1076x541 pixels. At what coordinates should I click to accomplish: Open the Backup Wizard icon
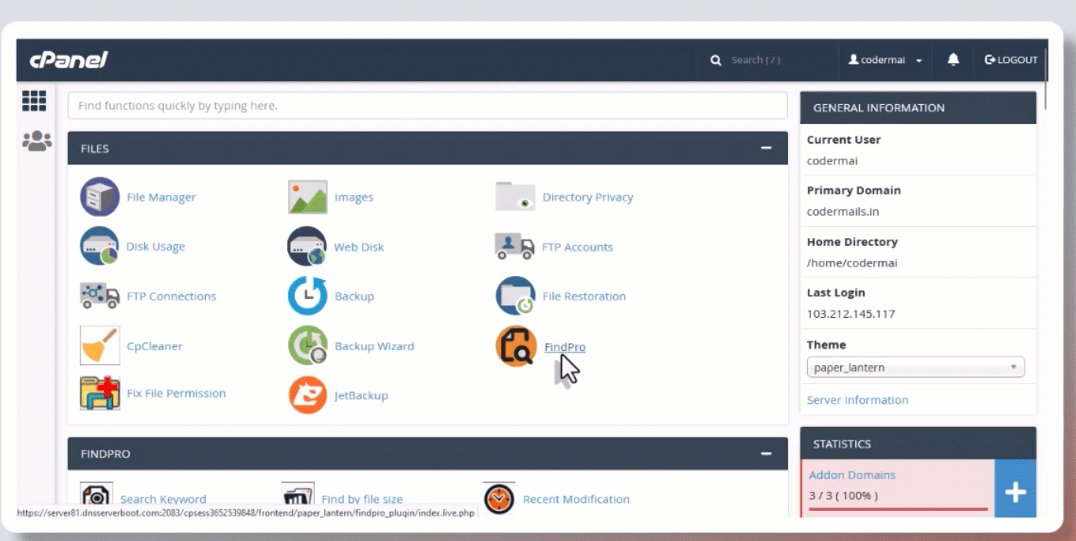pyautogui.click(x=308, y=345)
